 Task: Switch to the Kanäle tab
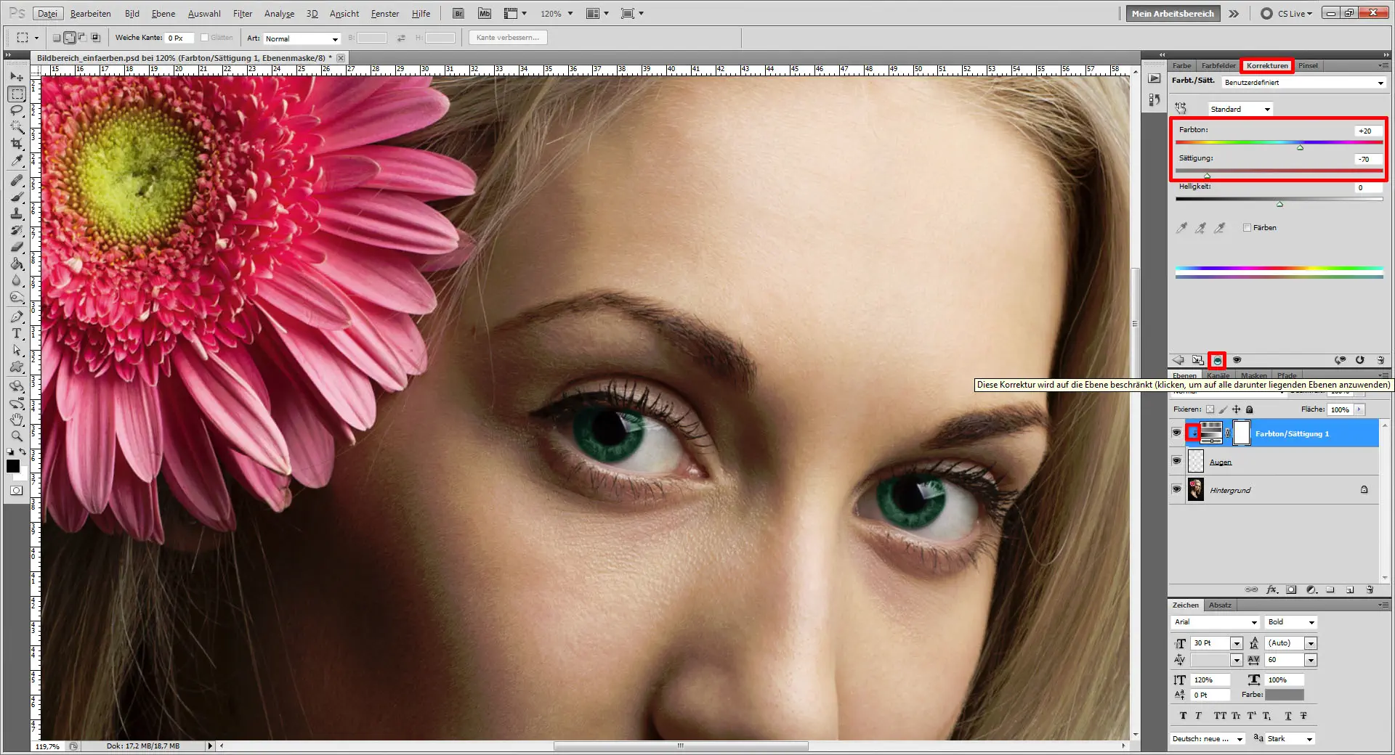pyautogui.click(x=1218, y=375)
